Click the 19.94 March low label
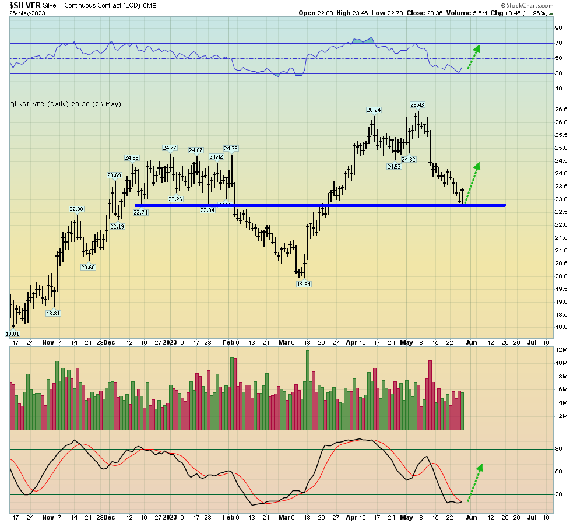Screen dimensions: 577x523 coord(304,284)
